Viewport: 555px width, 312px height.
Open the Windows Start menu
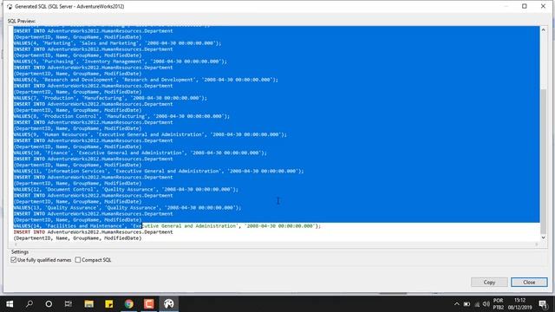(x=10, y=304)
